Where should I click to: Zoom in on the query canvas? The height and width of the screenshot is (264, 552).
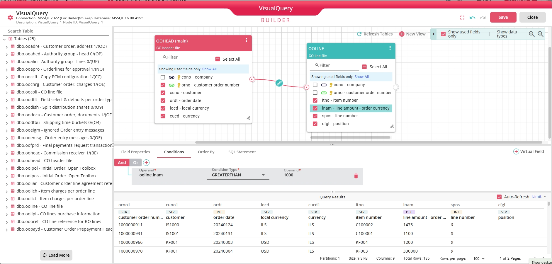[531, 34]
